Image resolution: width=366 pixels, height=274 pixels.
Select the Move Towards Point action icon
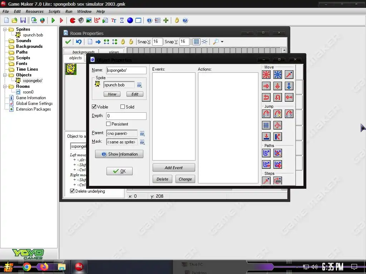(x=289, y=75)
